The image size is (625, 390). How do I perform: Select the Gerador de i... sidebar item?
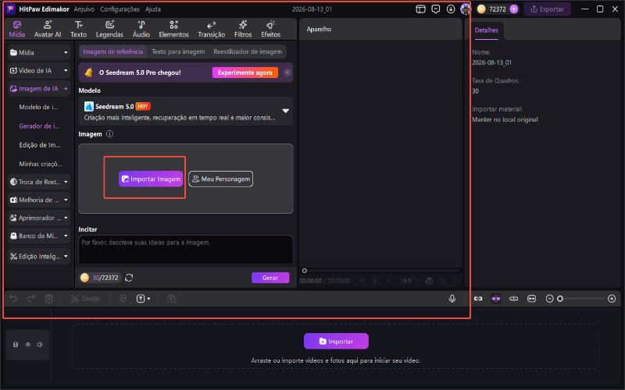(39, 126)
